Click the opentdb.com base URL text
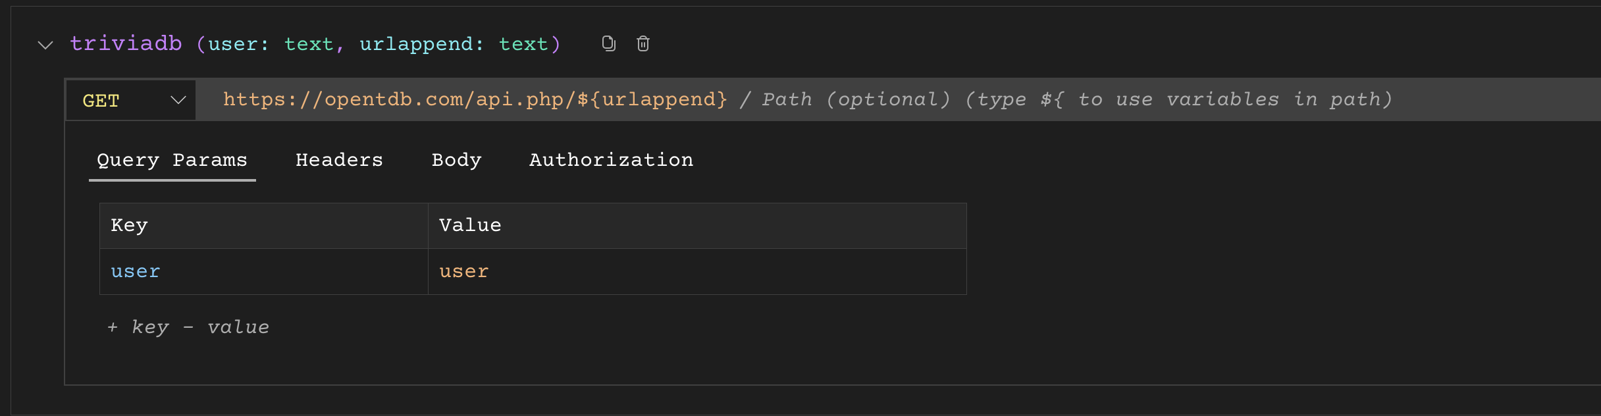Image resolution: width=1601 pixels, height=416 pixels. 474,99
